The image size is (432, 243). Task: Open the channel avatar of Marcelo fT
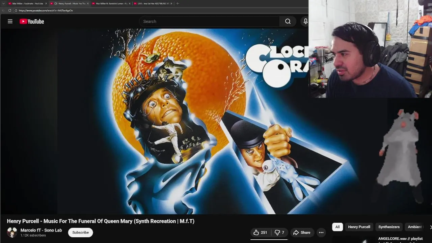point(12,233)
